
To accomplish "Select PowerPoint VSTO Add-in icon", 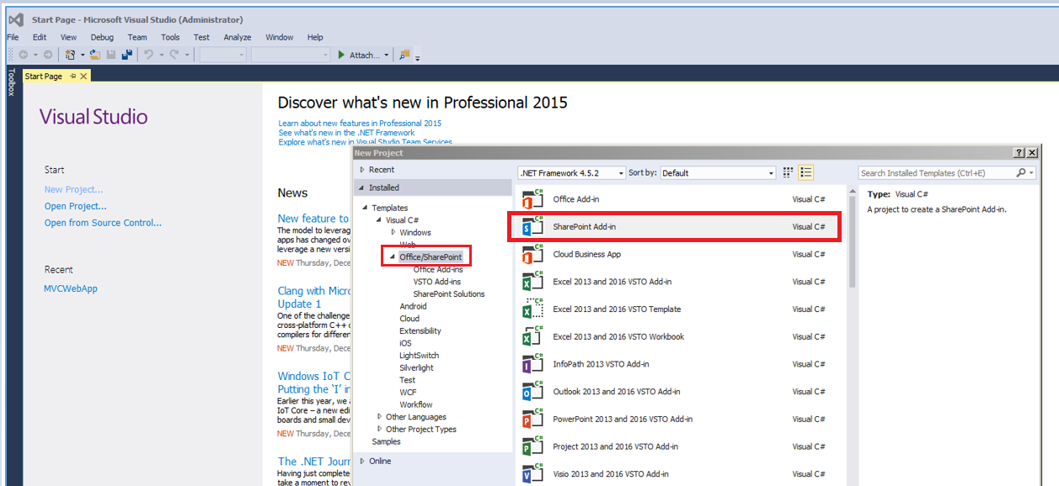I will (x=532, y=420).
